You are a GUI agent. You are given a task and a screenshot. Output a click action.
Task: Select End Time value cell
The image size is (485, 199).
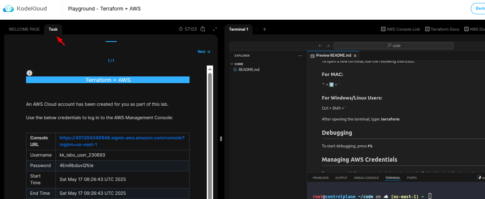[x=122, y=194]
